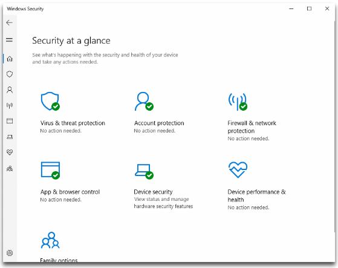Open the Account protection title
338x268 pixels.
point(159,123)
